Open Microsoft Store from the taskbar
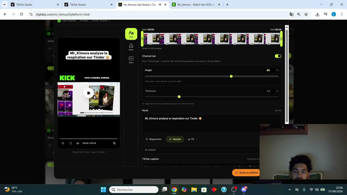Screen dimensions: 347x195 (x=204, y=190)
